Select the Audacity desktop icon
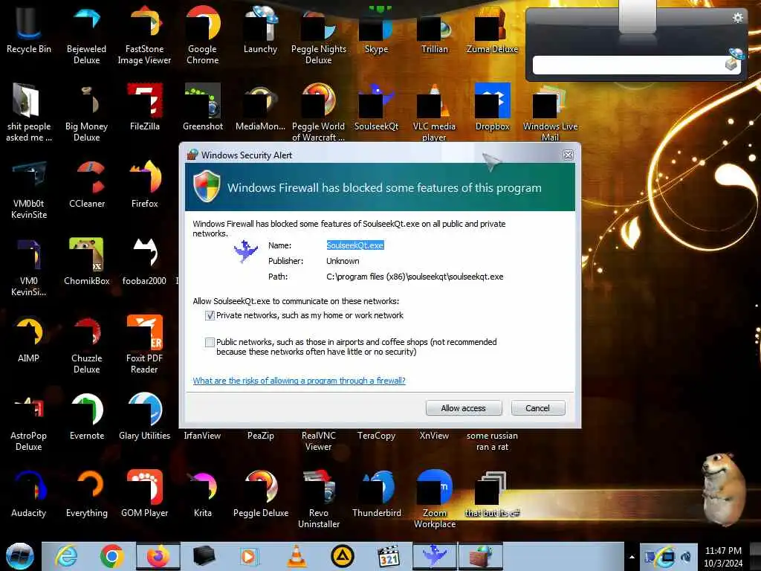 (29, 494)
